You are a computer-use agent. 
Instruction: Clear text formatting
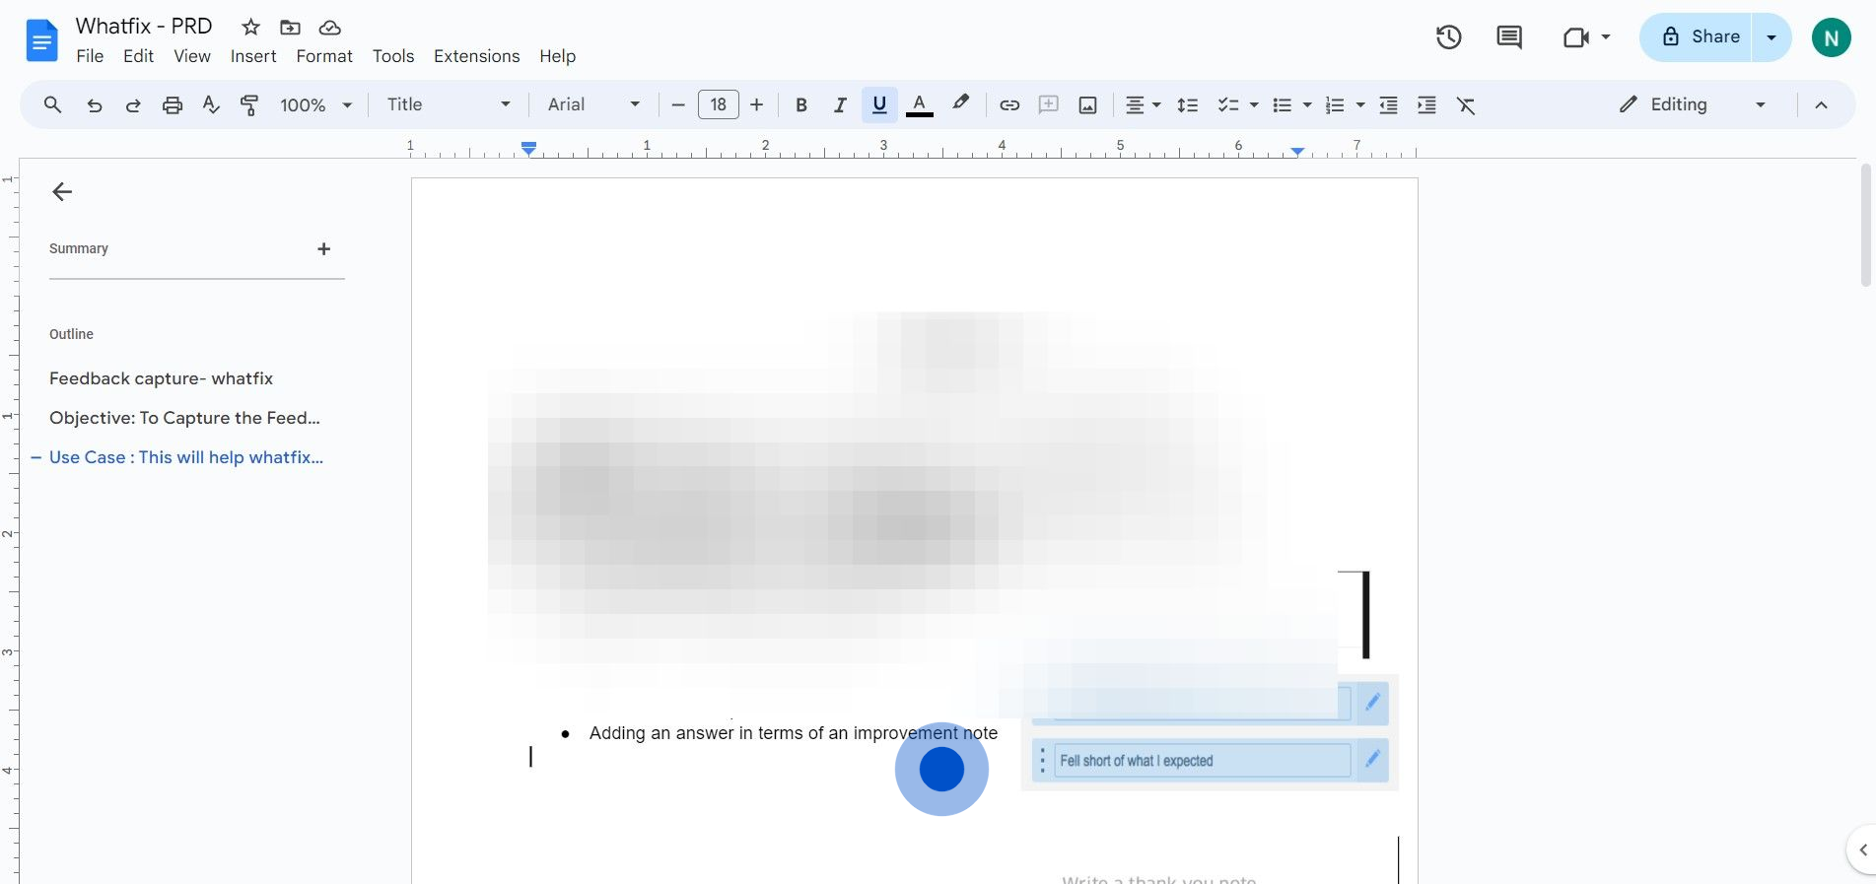pos(1466,104)
